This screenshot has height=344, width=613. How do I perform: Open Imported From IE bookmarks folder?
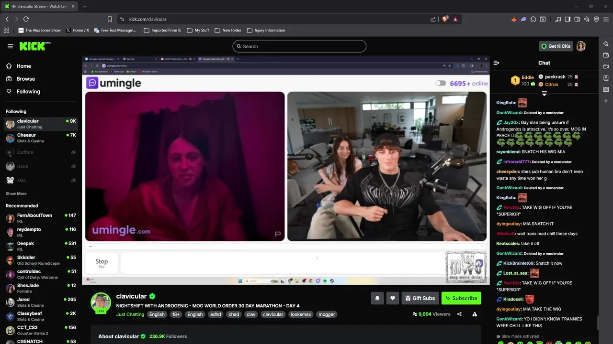click(x=162, y=30)
